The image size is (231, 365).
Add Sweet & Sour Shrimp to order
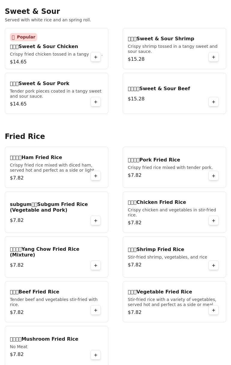214,57
